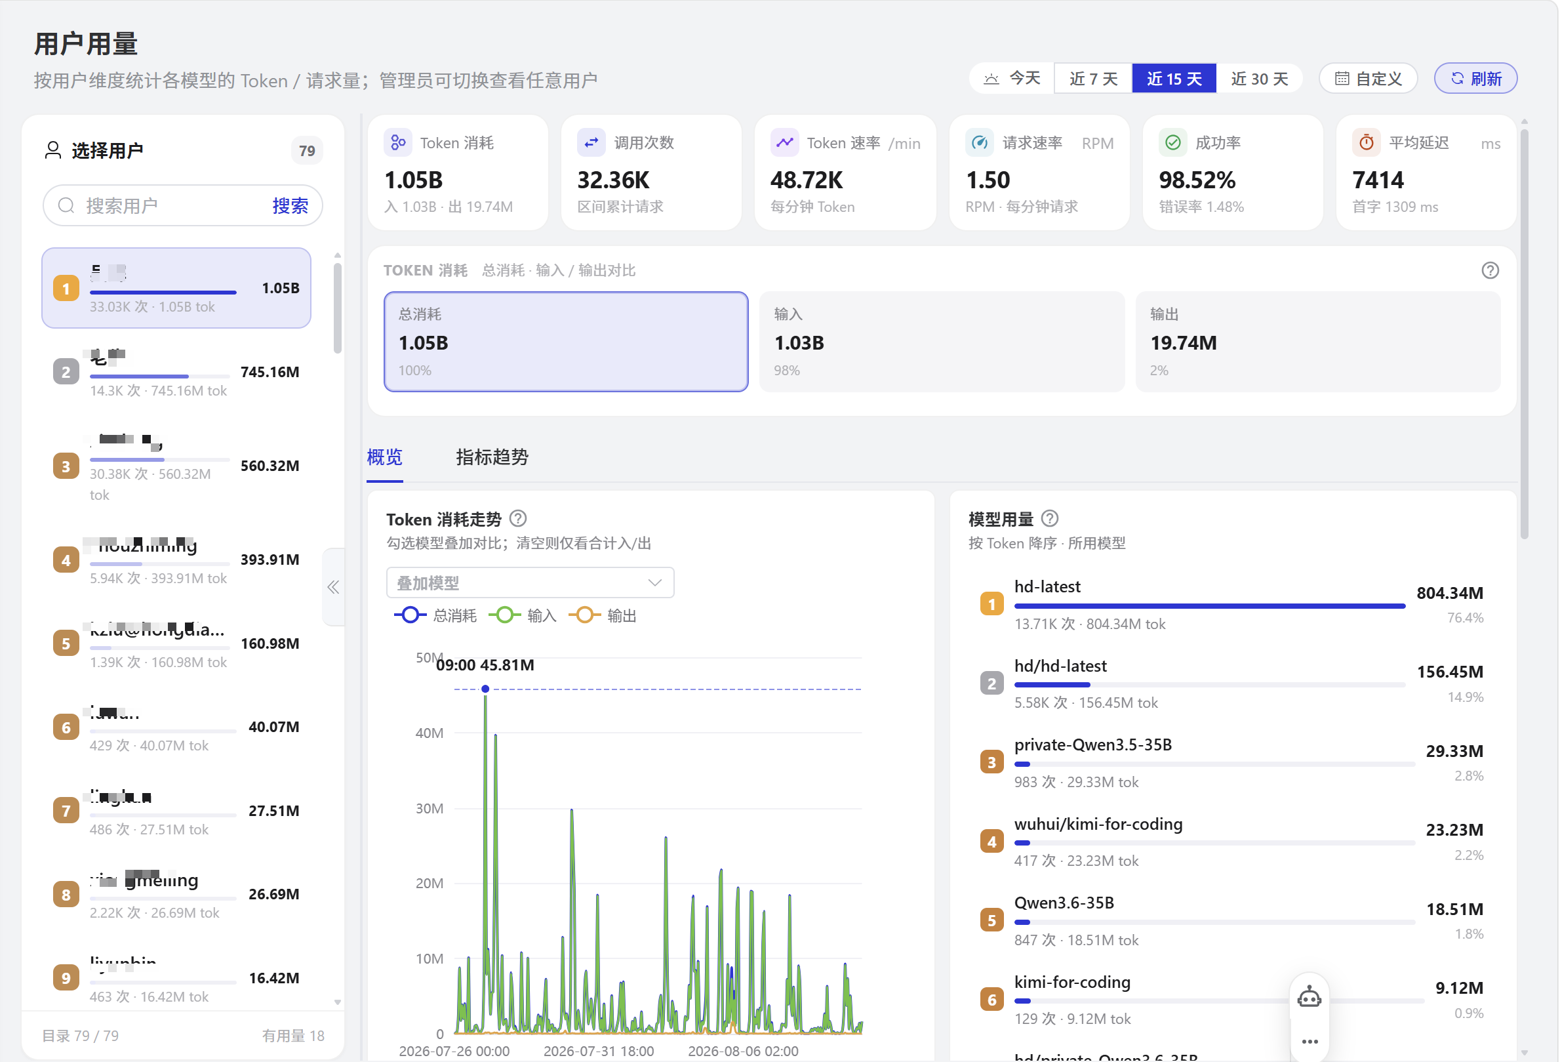Select the 概览 tab

(385, 457)
